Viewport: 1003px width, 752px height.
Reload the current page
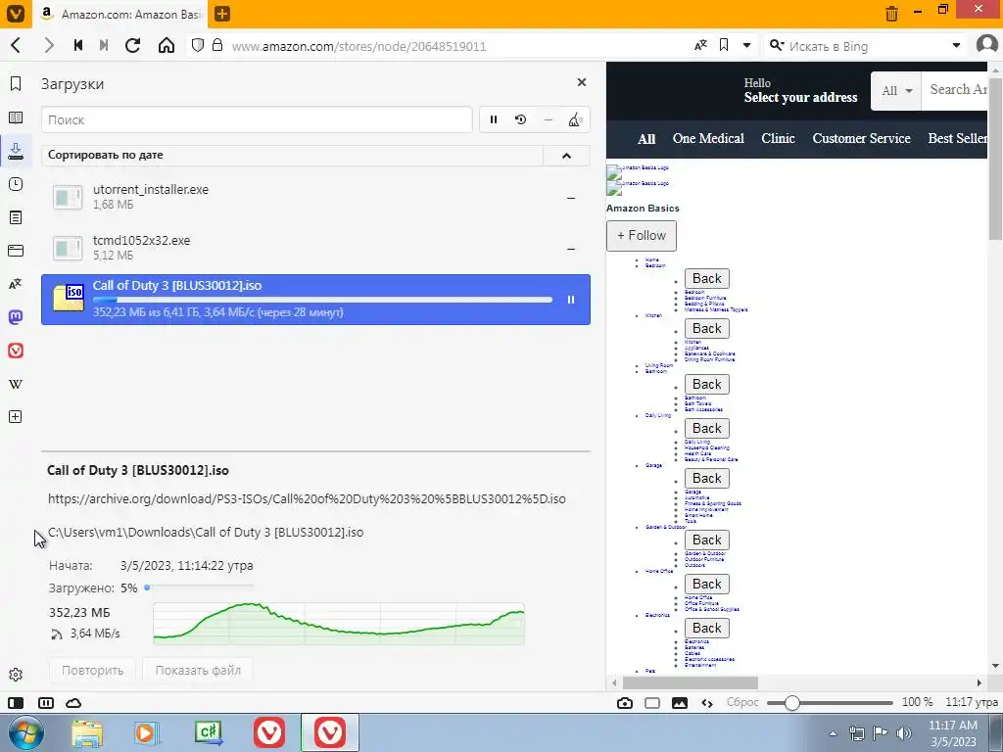[133, 45]
